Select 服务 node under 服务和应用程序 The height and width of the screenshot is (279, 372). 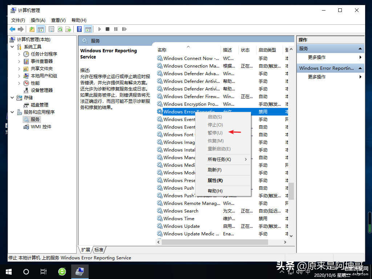[35, 119]
